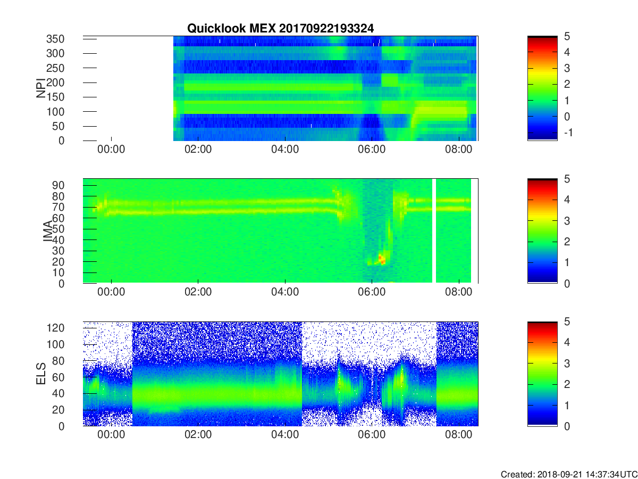This screenshot has width=638, height=479.
Task: Click the 08:00 time label under NPI plot
Action: 459,150
